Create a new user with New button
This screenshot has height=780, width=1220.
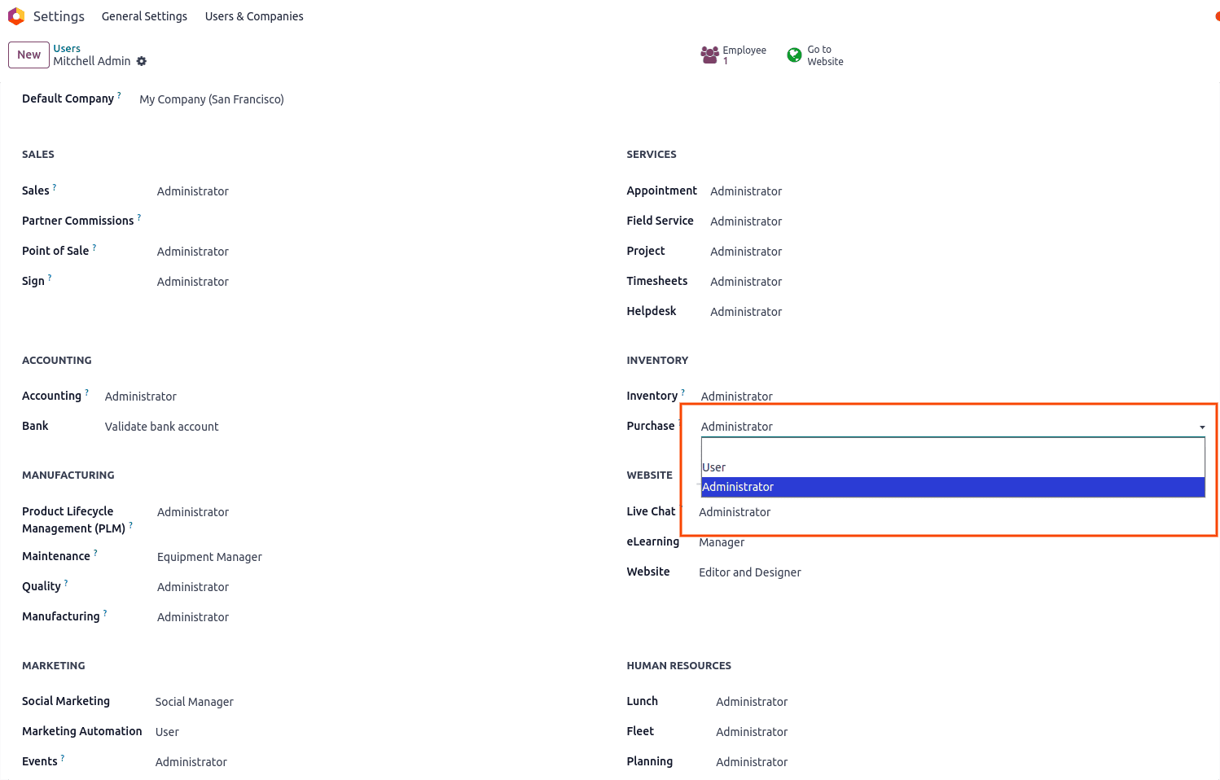coord(29,55)
